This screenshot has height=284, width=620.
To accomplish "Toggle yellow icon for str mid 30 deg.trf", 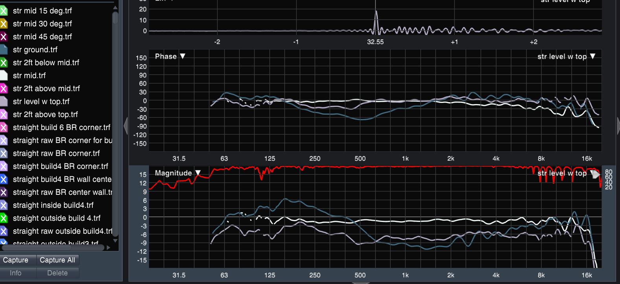I will coord(4,24).
